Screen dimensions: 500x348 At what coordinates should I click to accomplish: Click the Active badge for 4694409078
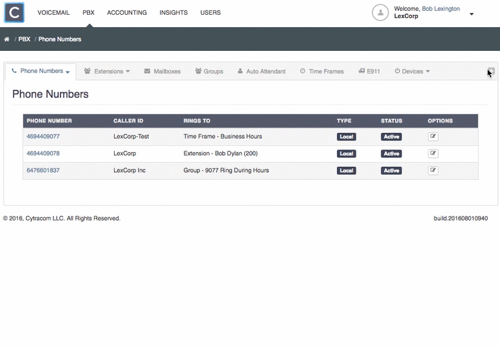(391, 153)
